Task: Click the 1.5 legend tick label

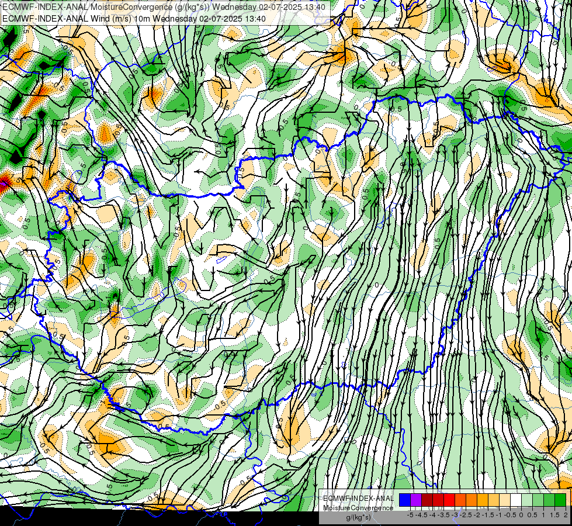Action: (554, 515)
